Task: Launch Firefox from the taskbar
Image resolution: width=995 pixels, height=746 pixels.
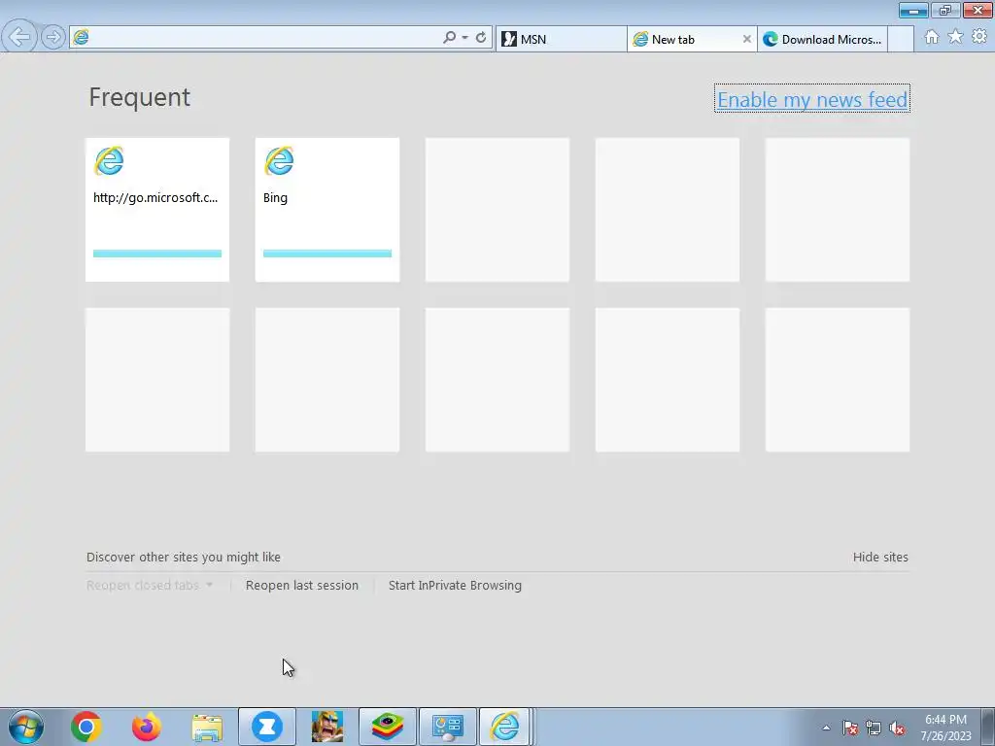Action: click(146, 727)
